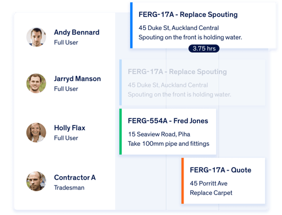Click the orange stripe on Quote card
This screenshot has height=215, width=282.
coord(182,181)
